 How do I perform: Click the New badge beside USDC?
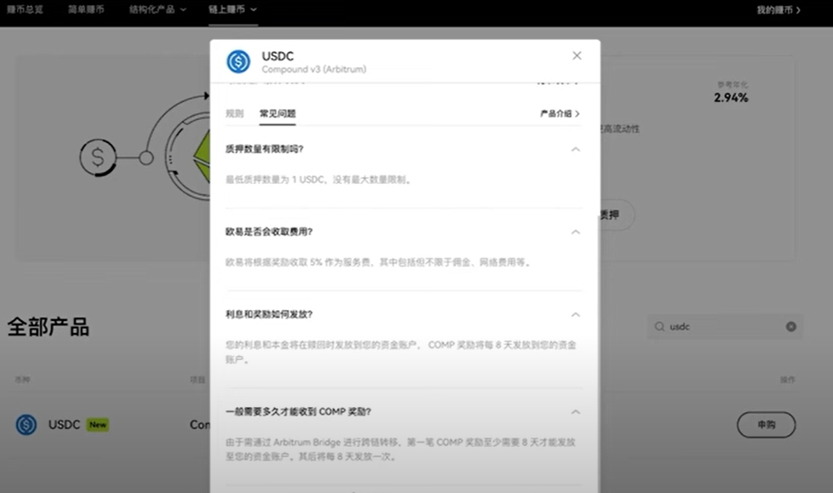tap(97, 425)
